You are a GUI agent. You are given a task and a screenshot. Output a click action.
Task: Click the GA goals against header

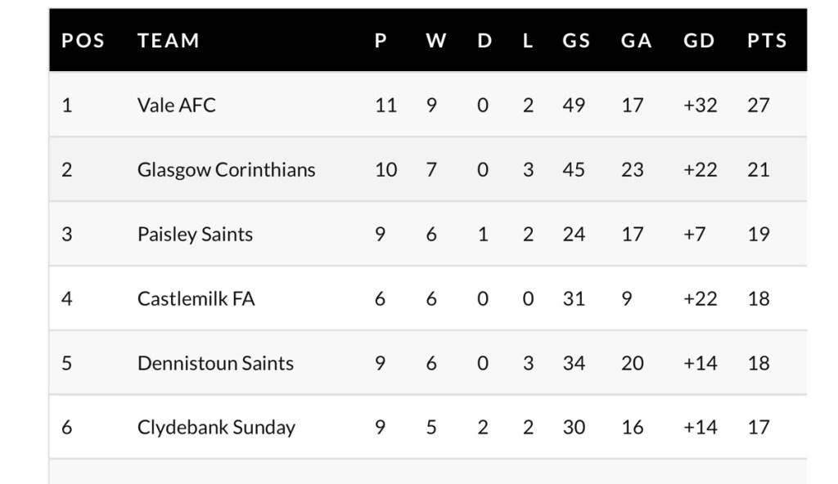pos(636,41)
